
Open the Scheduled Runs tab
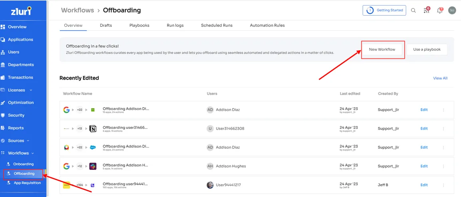[x=217, y=25]
